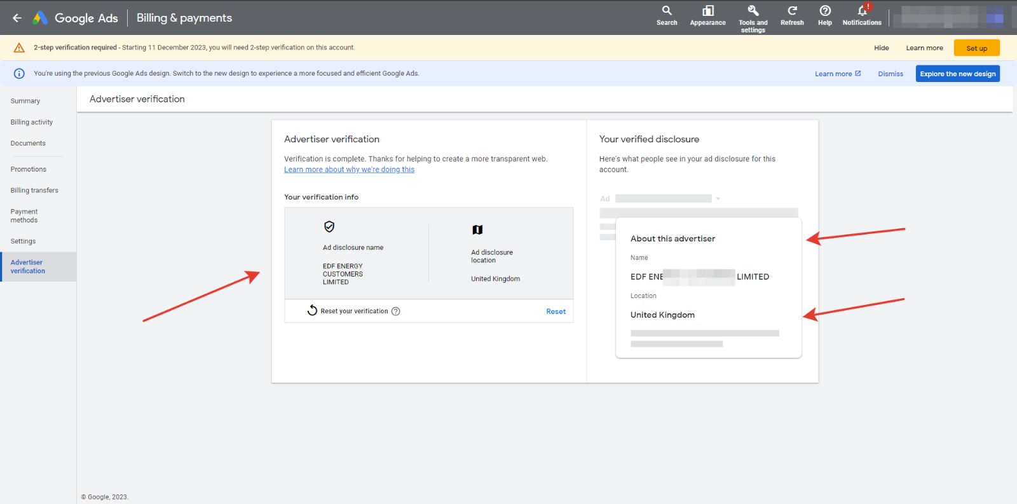Viewport: 1017px width, 504px height.
Task: Click the yellow Set up button
Action: point(977,48)
